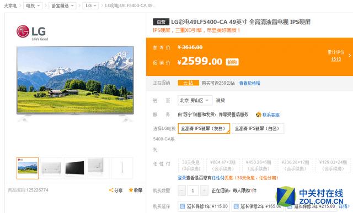Viewport: 353px width, 213px height.
Task: Select 延长保修1年 ¥115.00 warranty
Action: [x=204, y=206]
